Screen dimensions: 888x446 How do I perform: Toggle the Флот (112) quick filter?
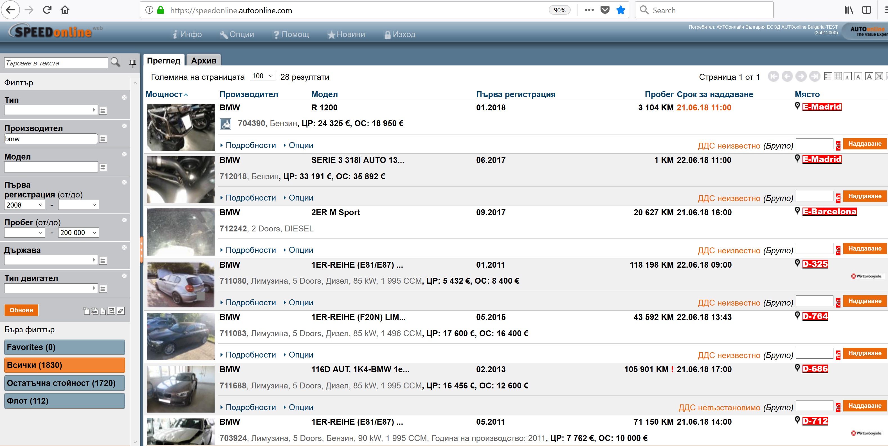coord(64,401)
